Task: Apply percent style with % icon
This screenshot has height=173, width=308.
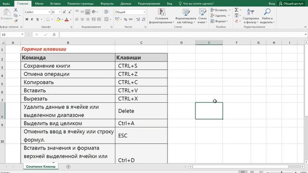Action: [x=125, y=19]
